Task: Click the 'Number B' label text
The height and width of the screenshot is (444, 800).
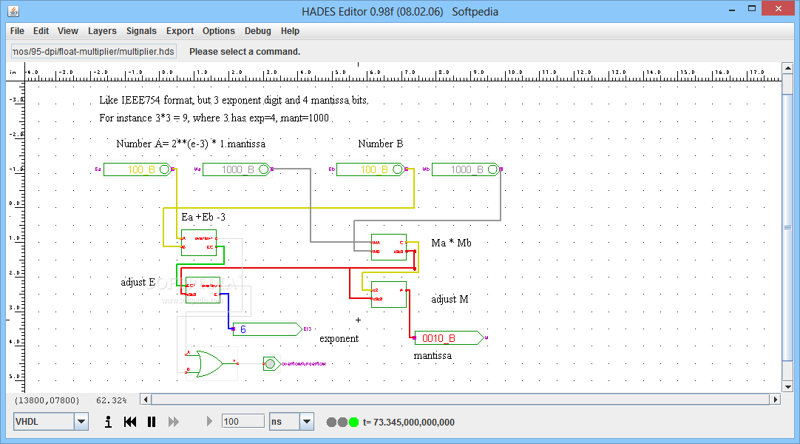Action: tap(381, 144)
